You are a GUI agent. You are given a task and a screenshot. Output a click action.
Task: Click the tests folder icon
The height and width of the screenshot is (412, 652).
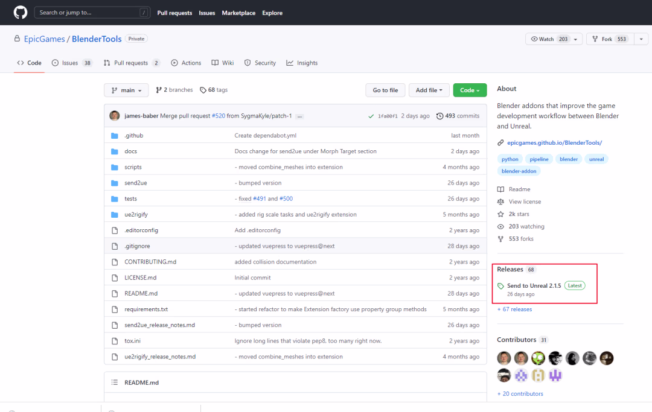point(115,199)
